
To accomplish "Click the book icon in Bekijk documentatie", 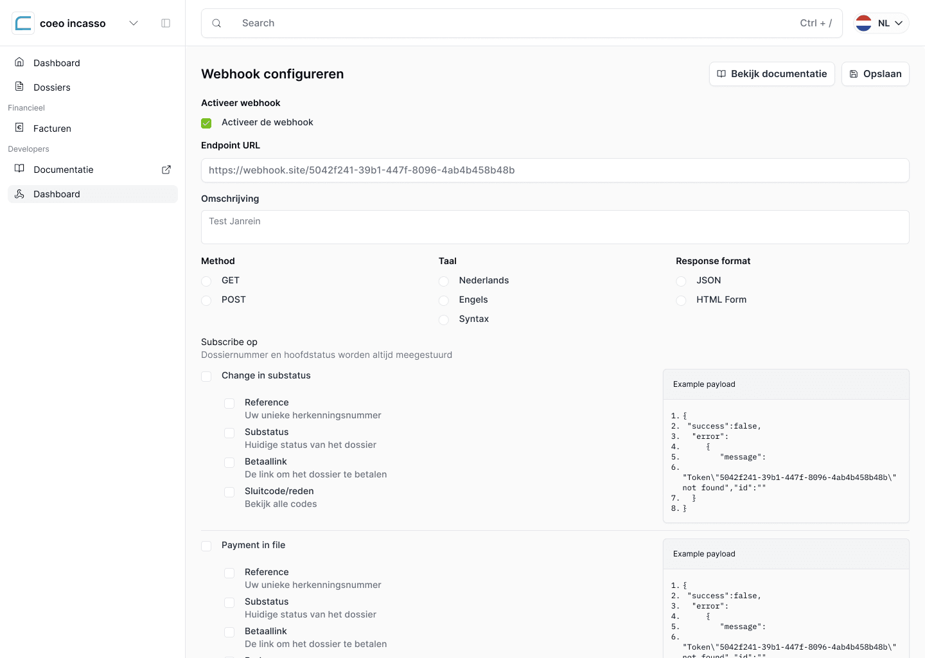I will 721,74.
